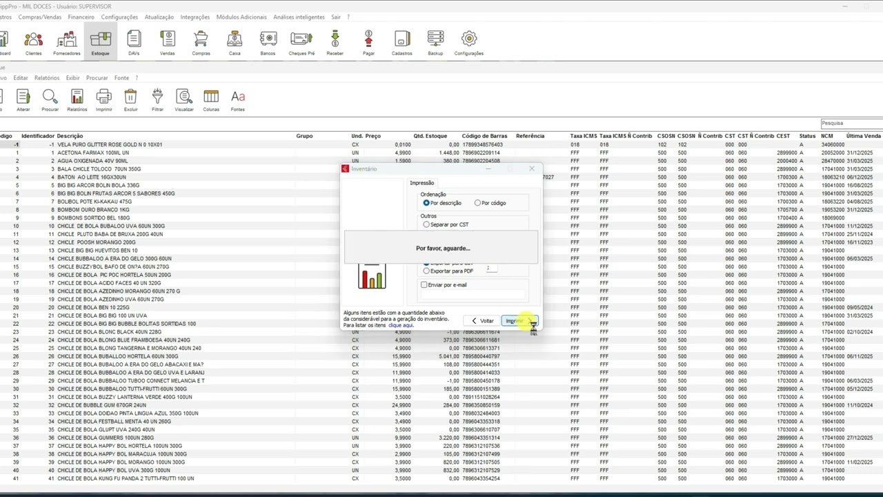The height and width of the screenshot is (497, 883).
Task: Click the e-mail address input field
Action: point(473,294)
